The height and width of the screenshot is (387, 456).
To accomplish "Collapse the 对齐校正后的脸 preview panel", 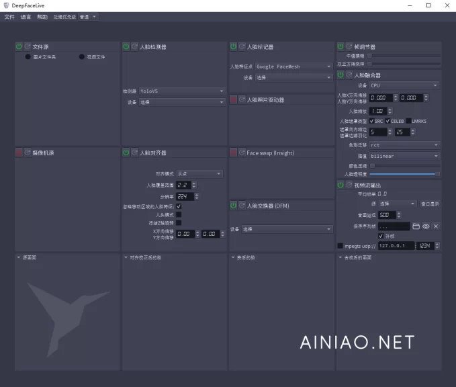I will coord(126,257).
